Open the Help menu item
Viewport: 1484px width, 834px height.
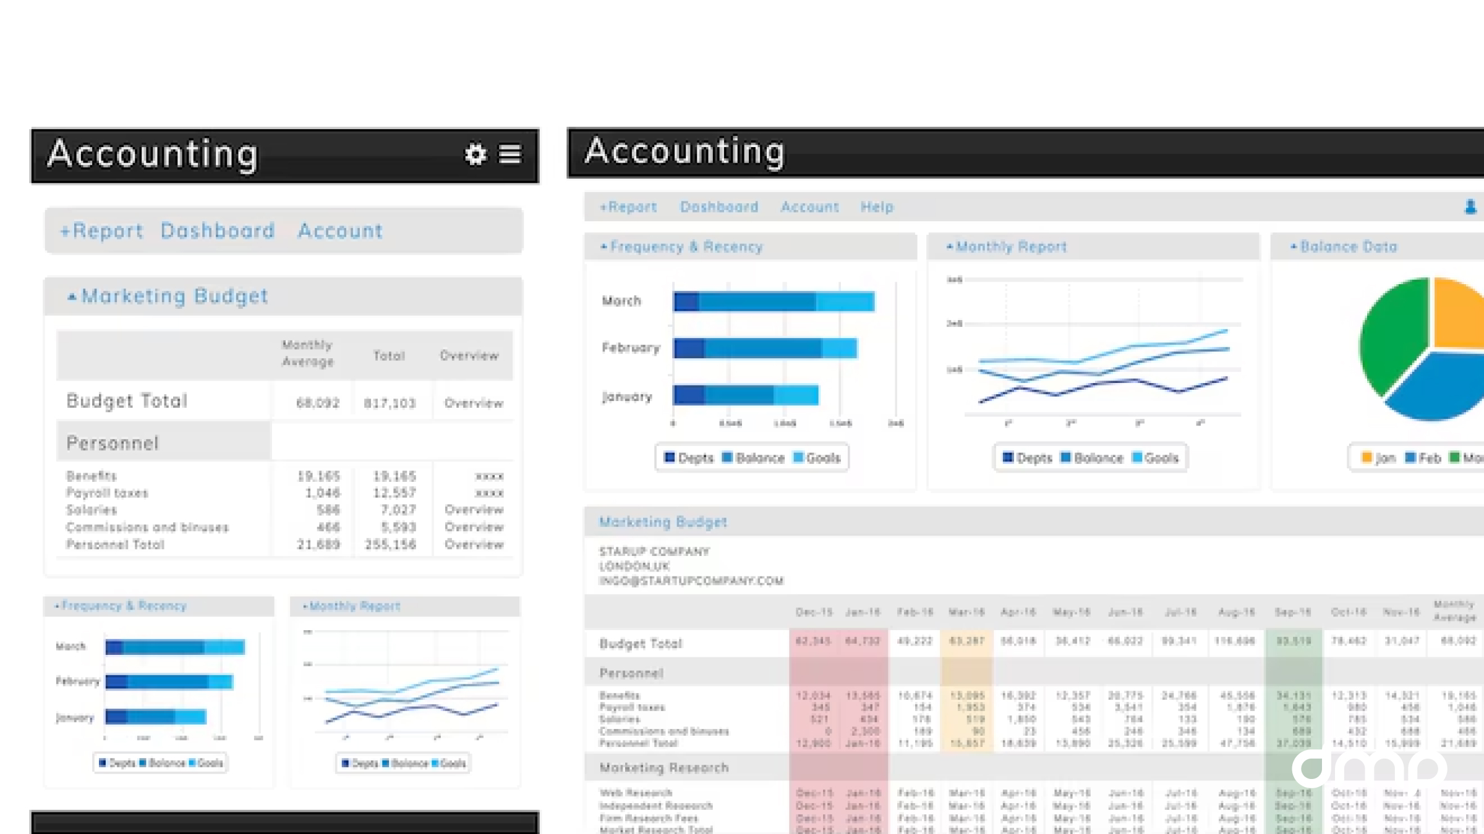[877, 207]
